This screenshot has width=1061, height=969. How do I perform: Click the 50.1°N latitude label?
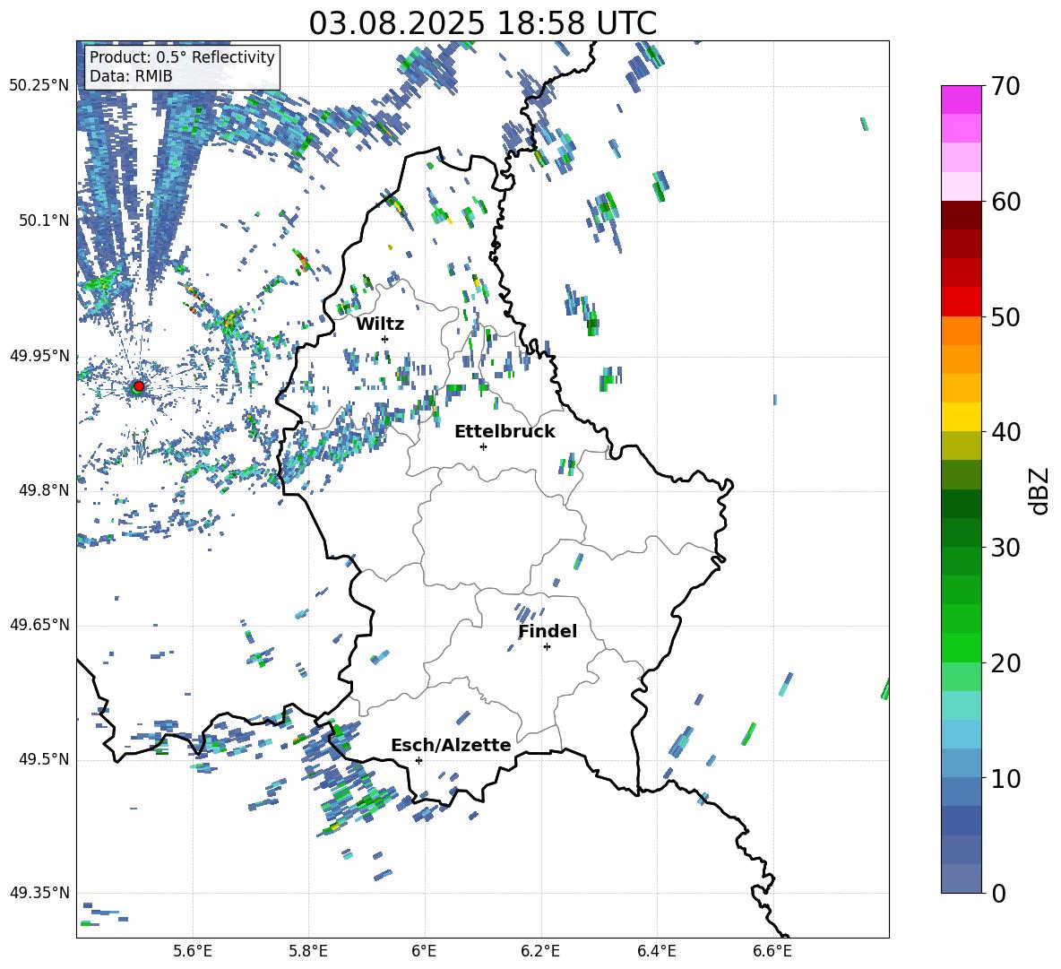[44, 221]
